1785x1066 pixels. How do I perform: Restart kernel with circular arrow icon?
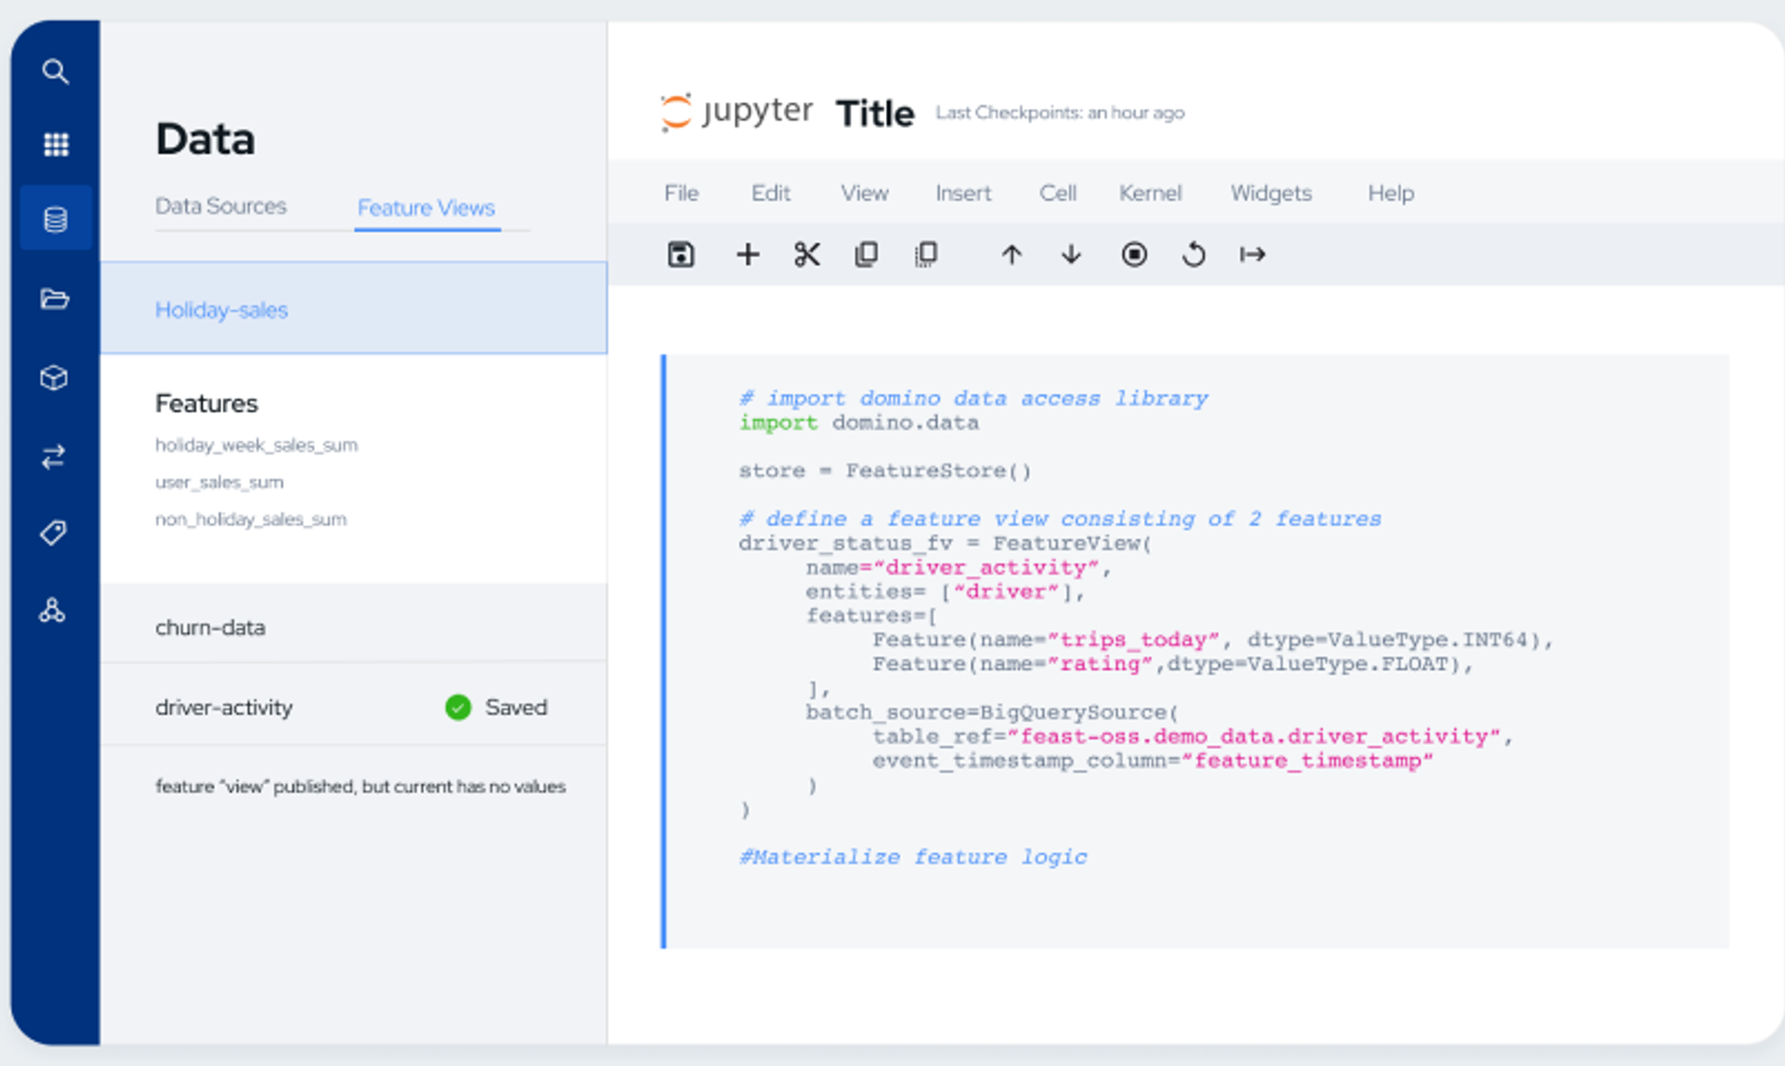coord(1194,254)
